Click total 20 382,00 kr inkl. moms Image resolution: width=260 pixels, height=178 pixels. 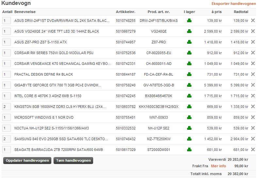[x=238, y=174]
